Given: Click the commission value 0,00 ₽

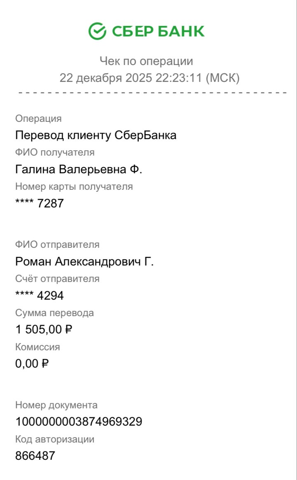Looking at the screenshot, I should 32,363.
